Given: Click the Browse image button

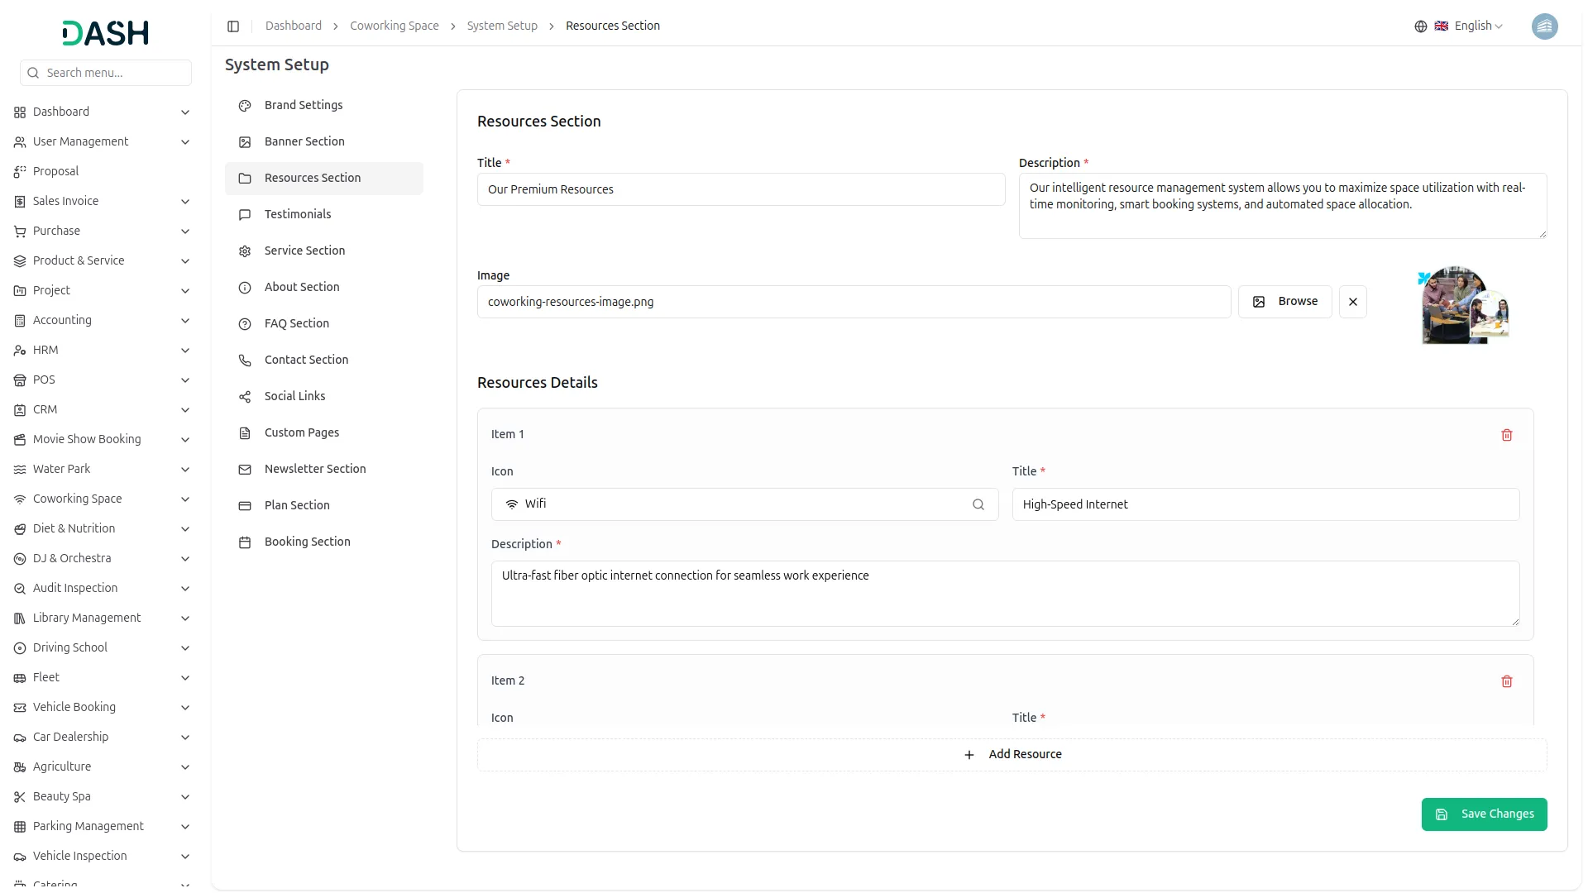Looking at the screenshot, I should pos(1284,302).
